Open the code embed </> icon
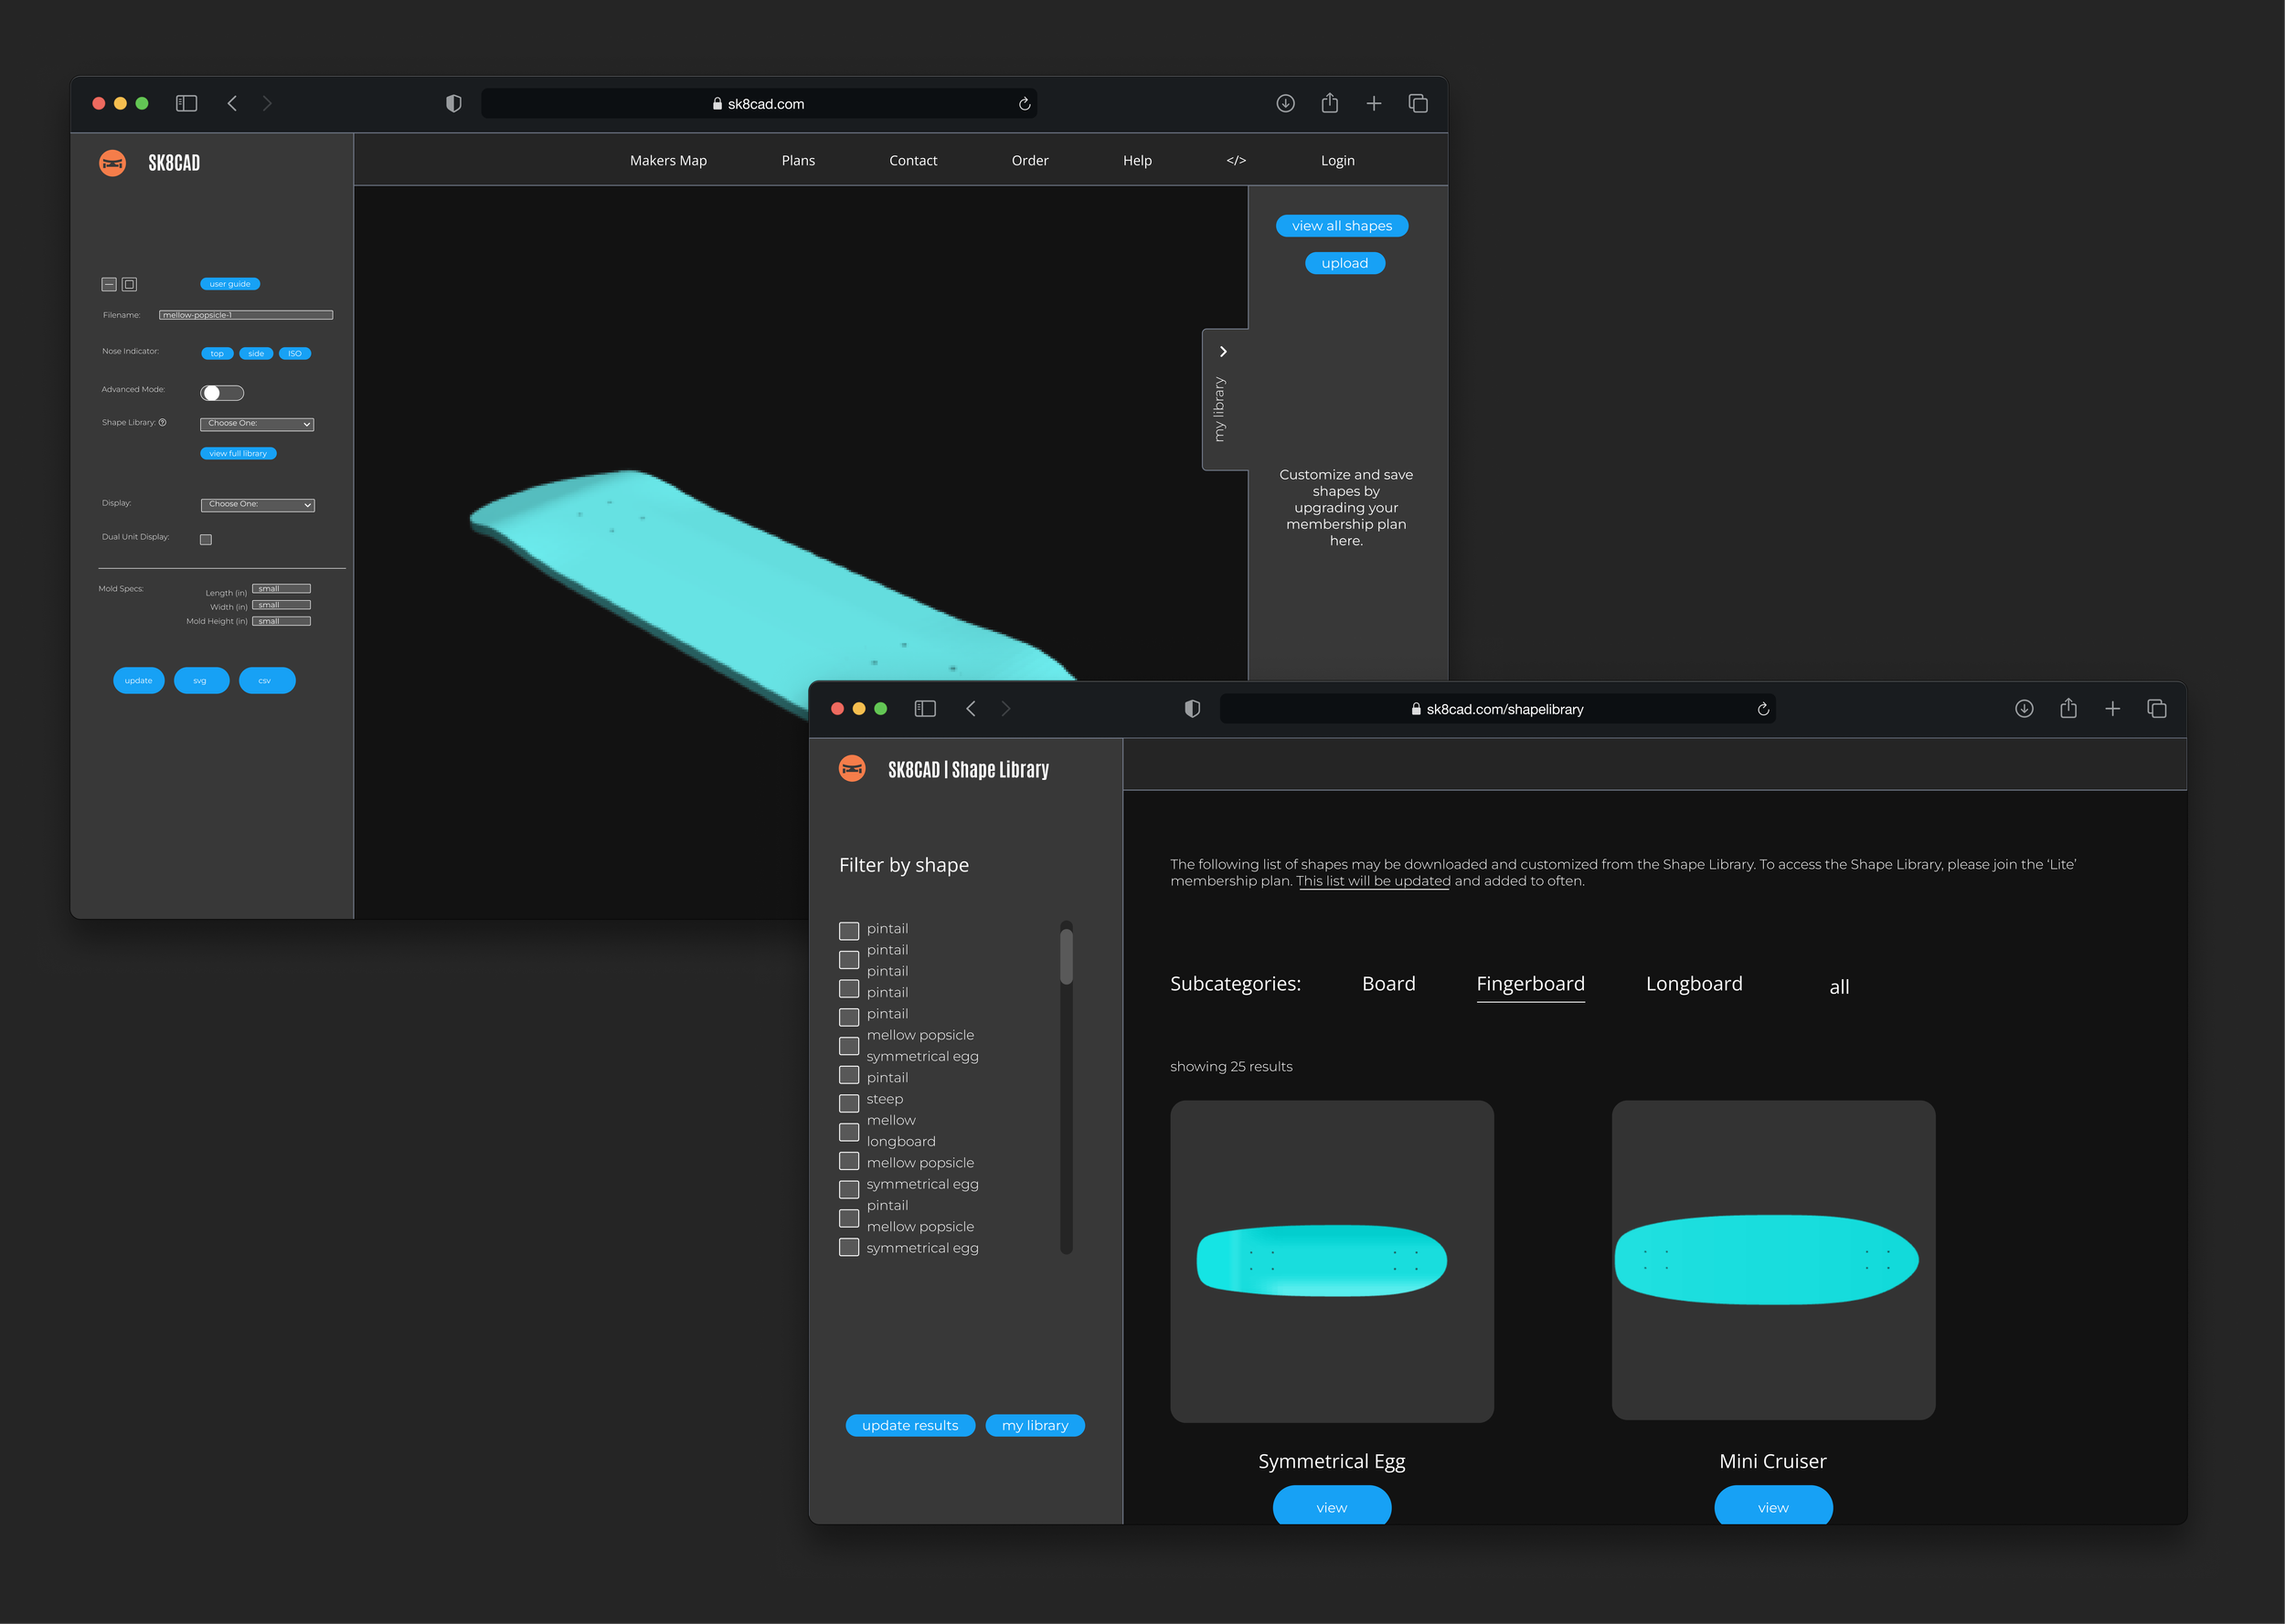Screen dimensions: 2285x1624 click(x=1236, y=160)
